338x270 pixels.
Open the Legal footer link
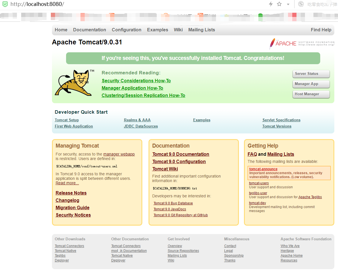[x=228, y=251]
